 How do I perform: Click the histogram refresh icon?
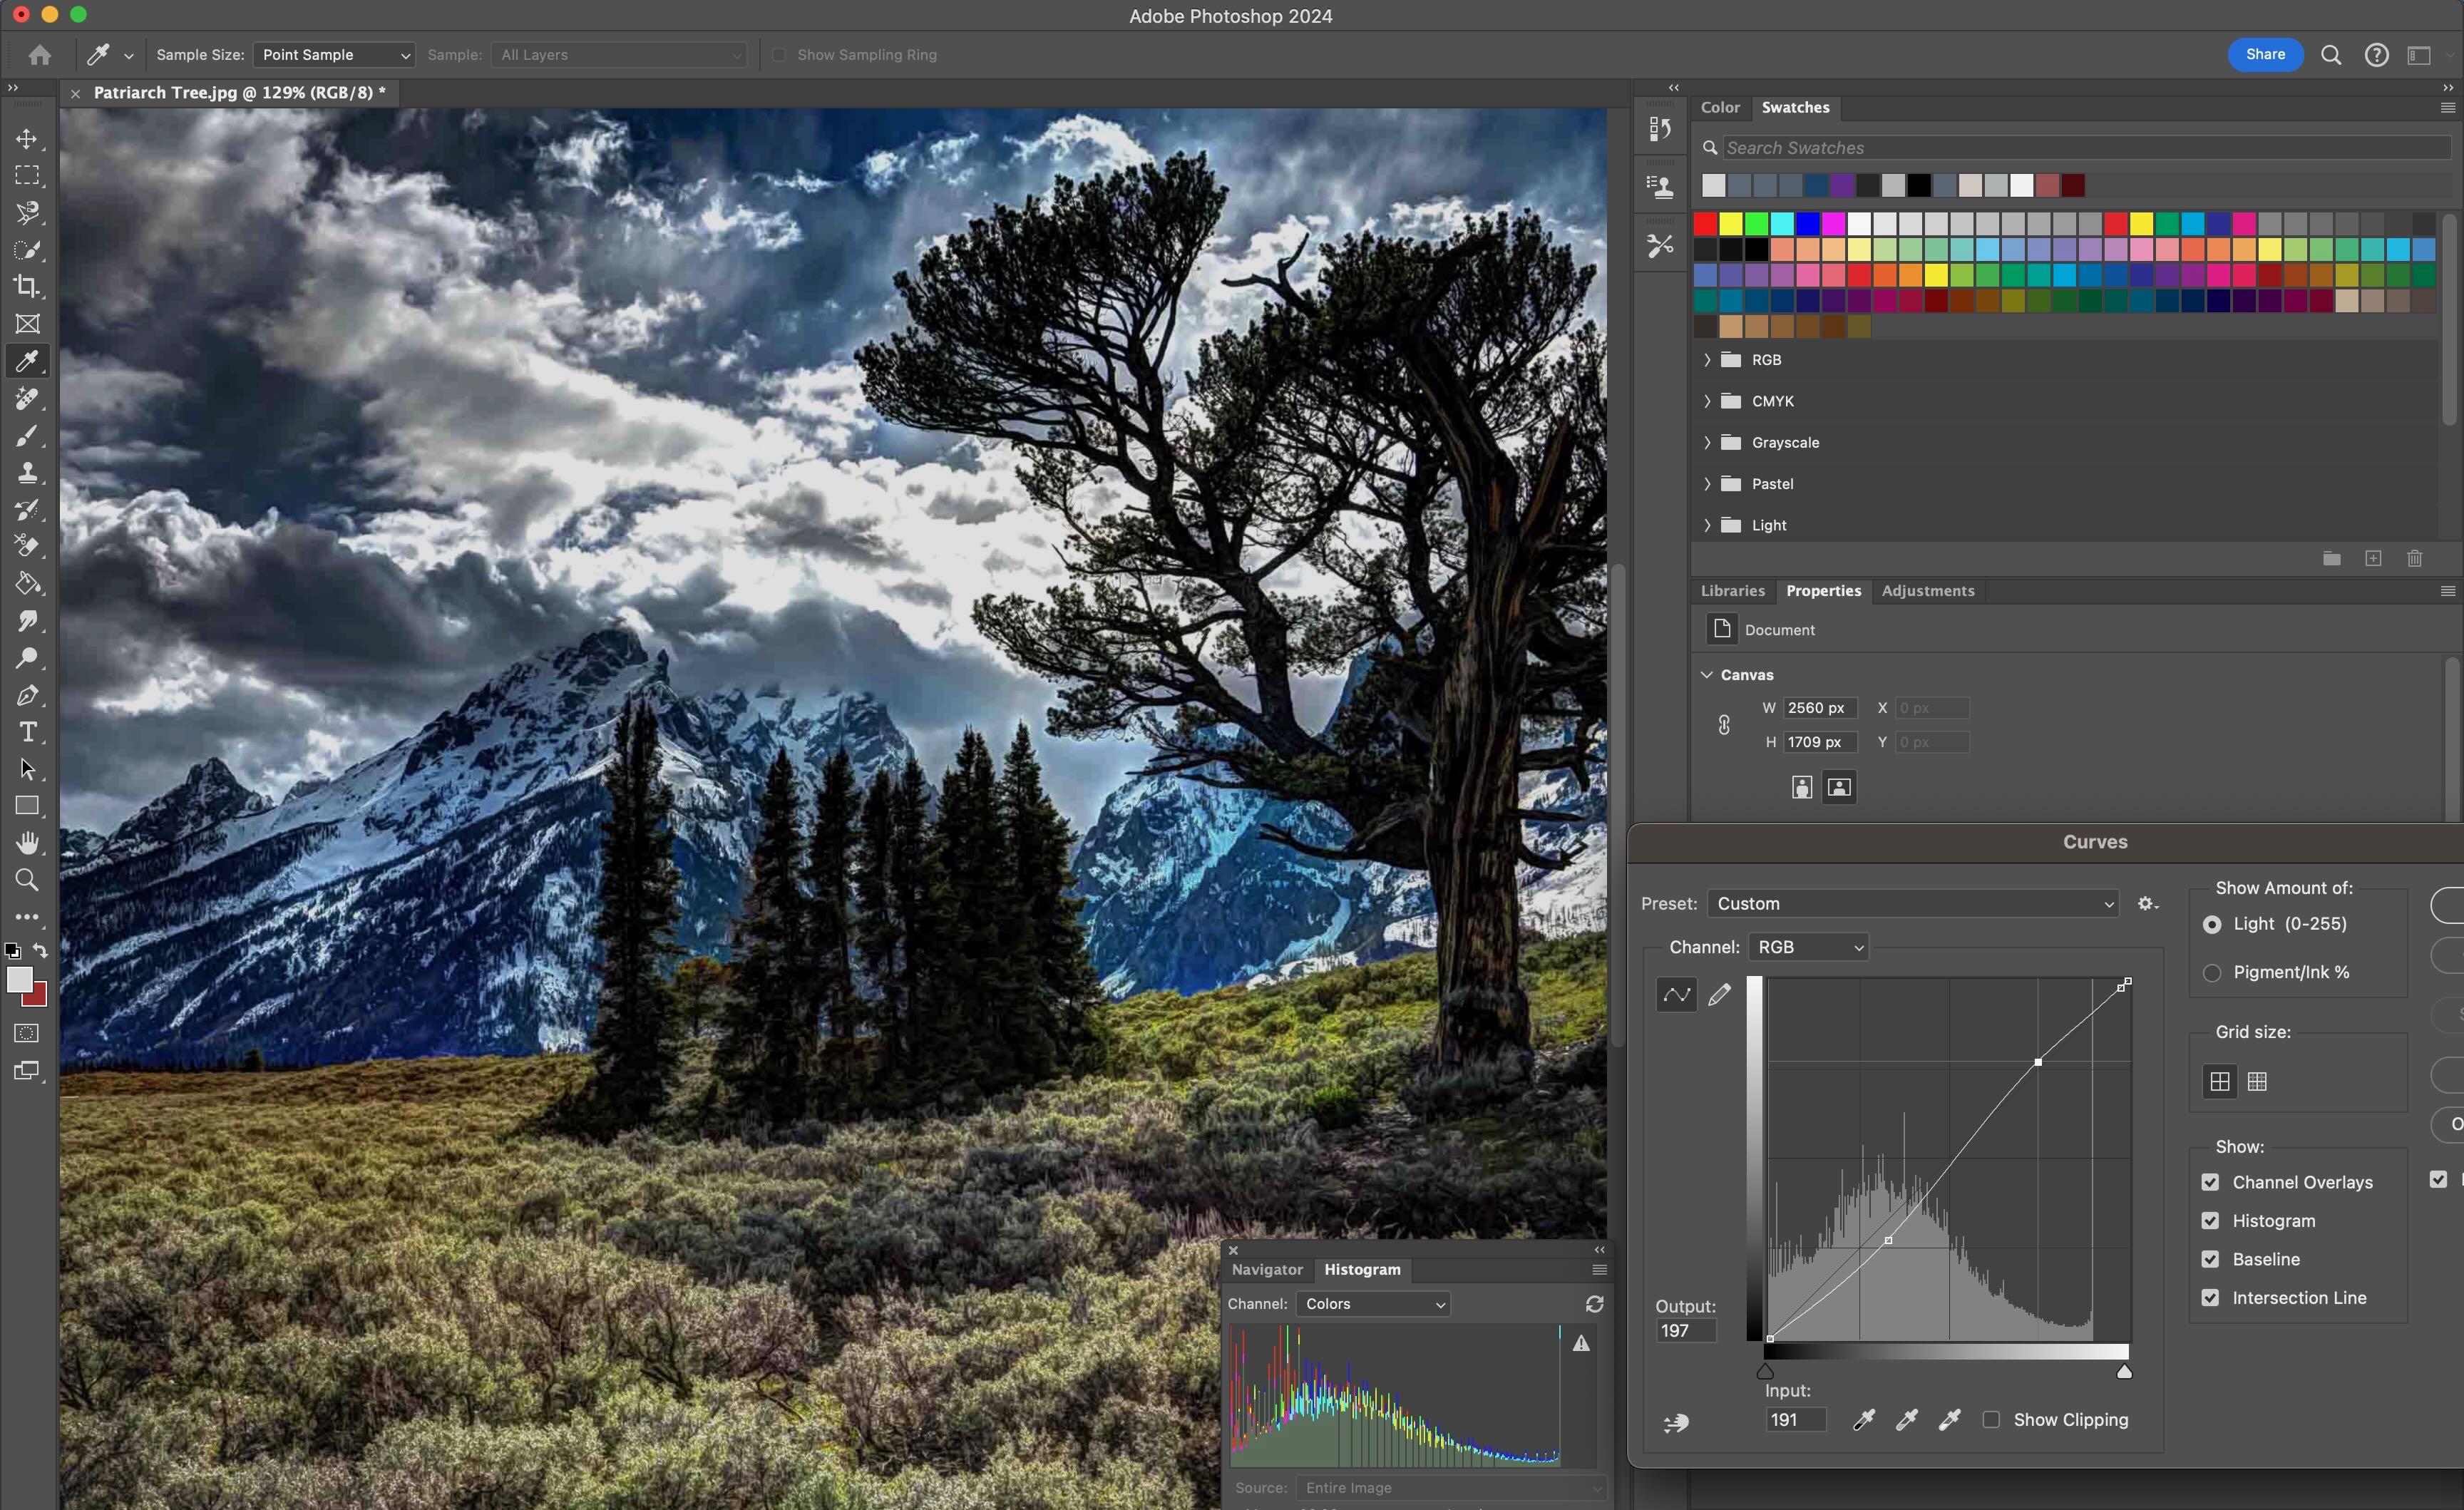pos(1594,1304)
